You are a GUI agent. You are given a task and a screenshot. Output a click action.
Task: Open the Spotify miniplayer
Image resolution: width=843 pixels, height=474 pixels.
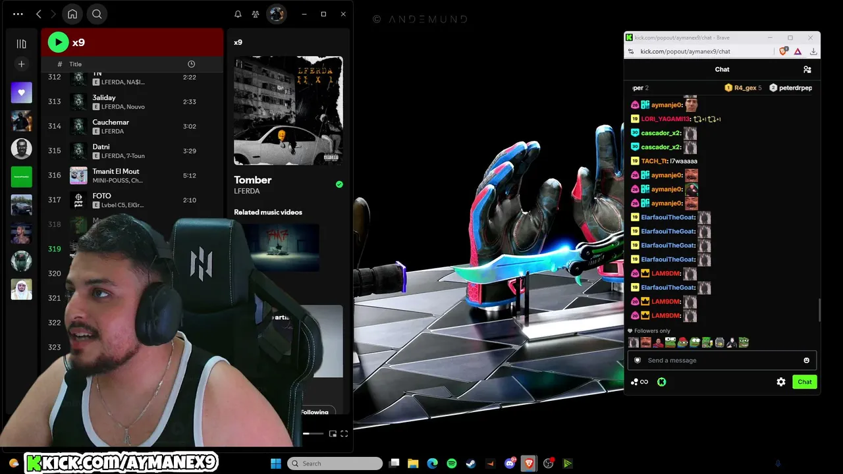[333, 433]
